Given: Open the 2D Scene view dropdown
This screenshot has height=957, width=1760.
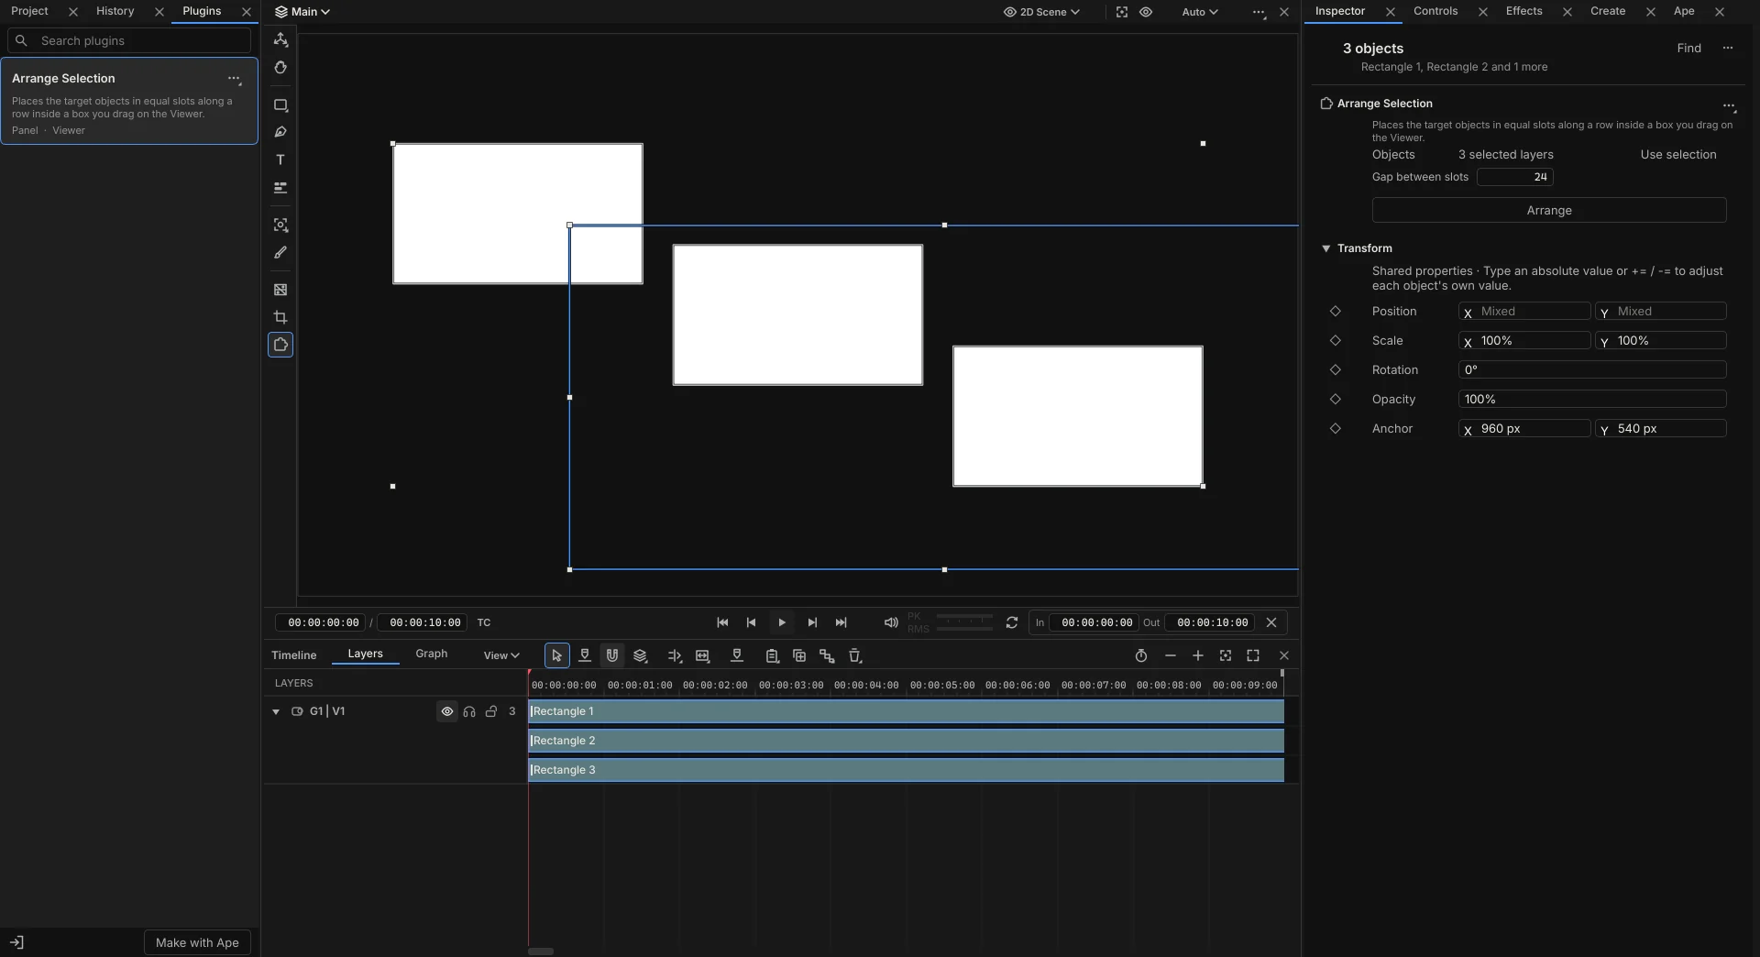Looking at the screenshot, I should (1042, 12).
